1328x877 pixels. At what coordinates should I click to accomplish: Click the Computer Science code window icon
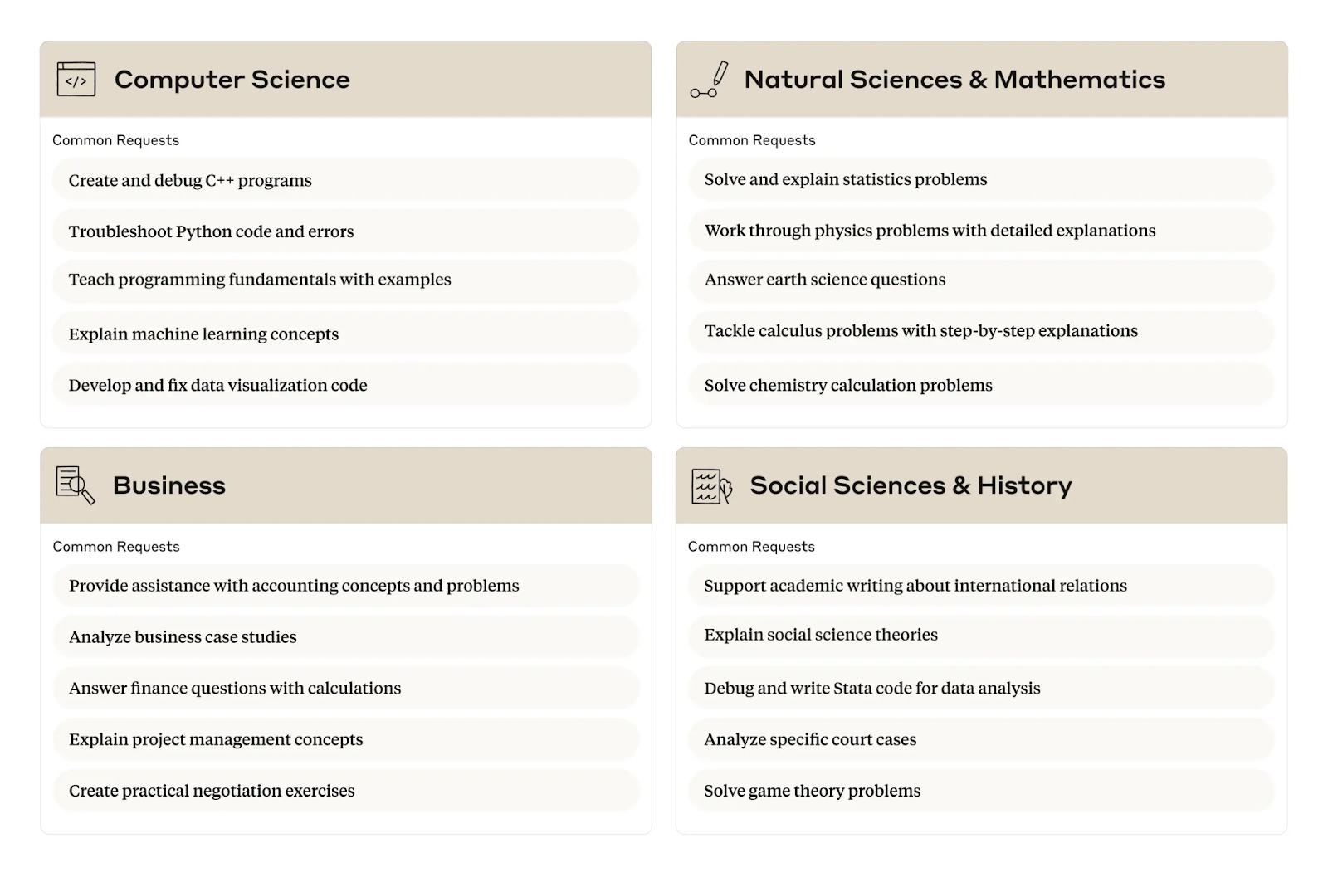pyautogui.click(x=76, y=80)
